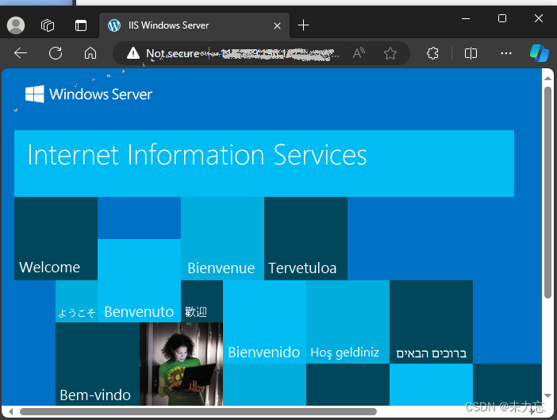Click the vertical scrollbar thumb

(547, 192)
